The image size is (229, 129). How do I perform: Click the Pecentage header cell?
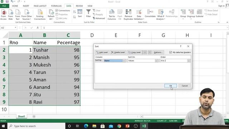68,43
